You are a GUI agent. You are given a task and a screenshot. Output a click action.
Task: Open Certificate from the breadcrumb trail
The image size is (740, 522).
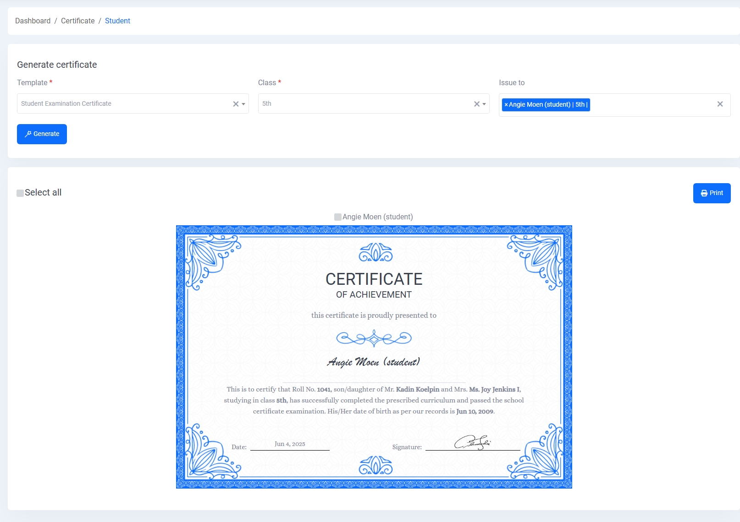coord(77,21)
